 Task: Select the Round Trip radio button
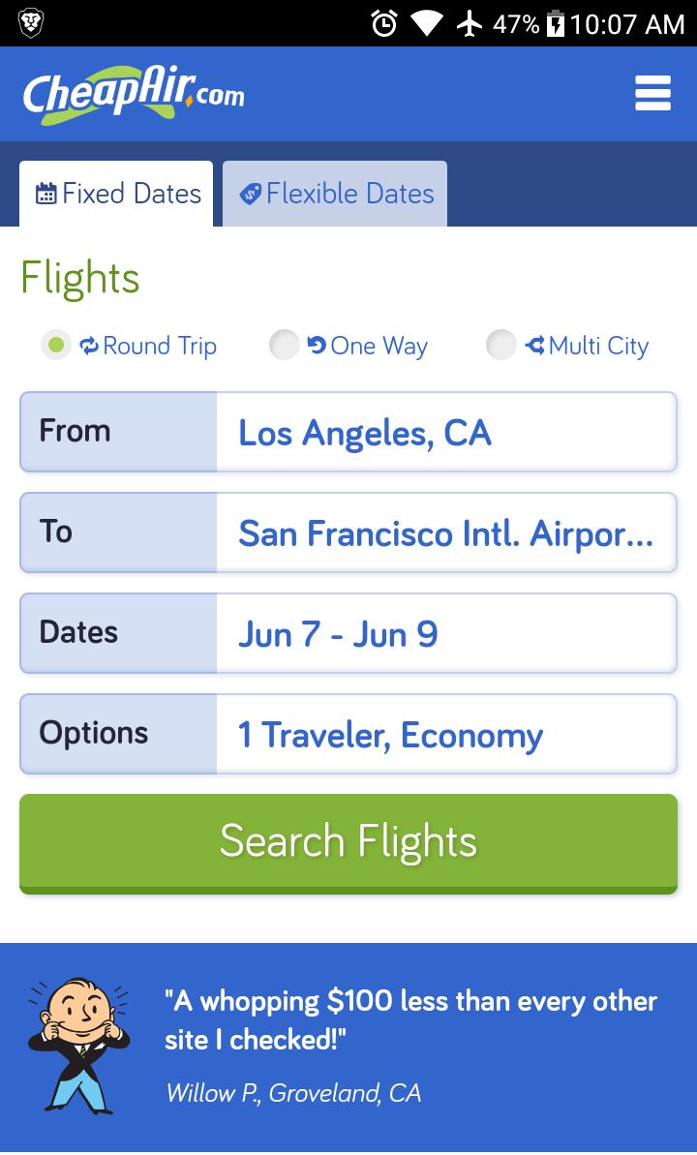click(56, 345)
